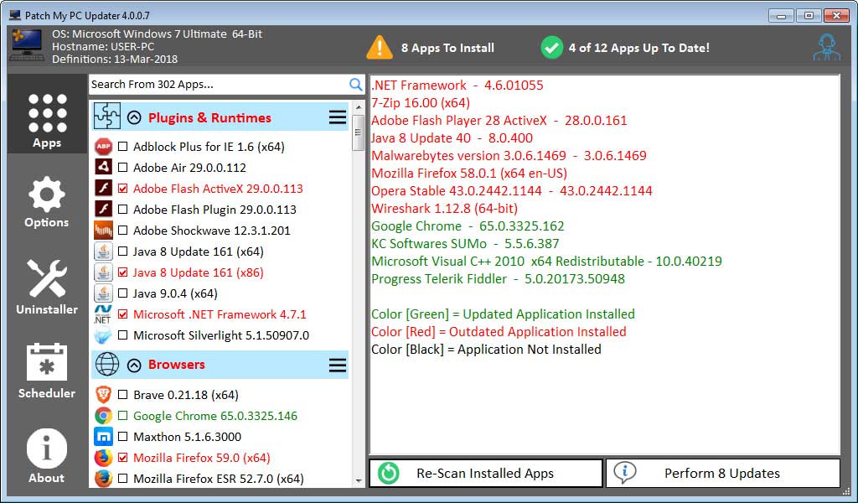
Task: Check Adobe Shockwave 12.3.1.201
Action: (123, 231)
